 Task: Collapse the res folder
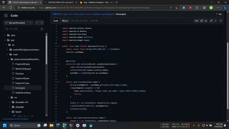[x=8, y=97]
